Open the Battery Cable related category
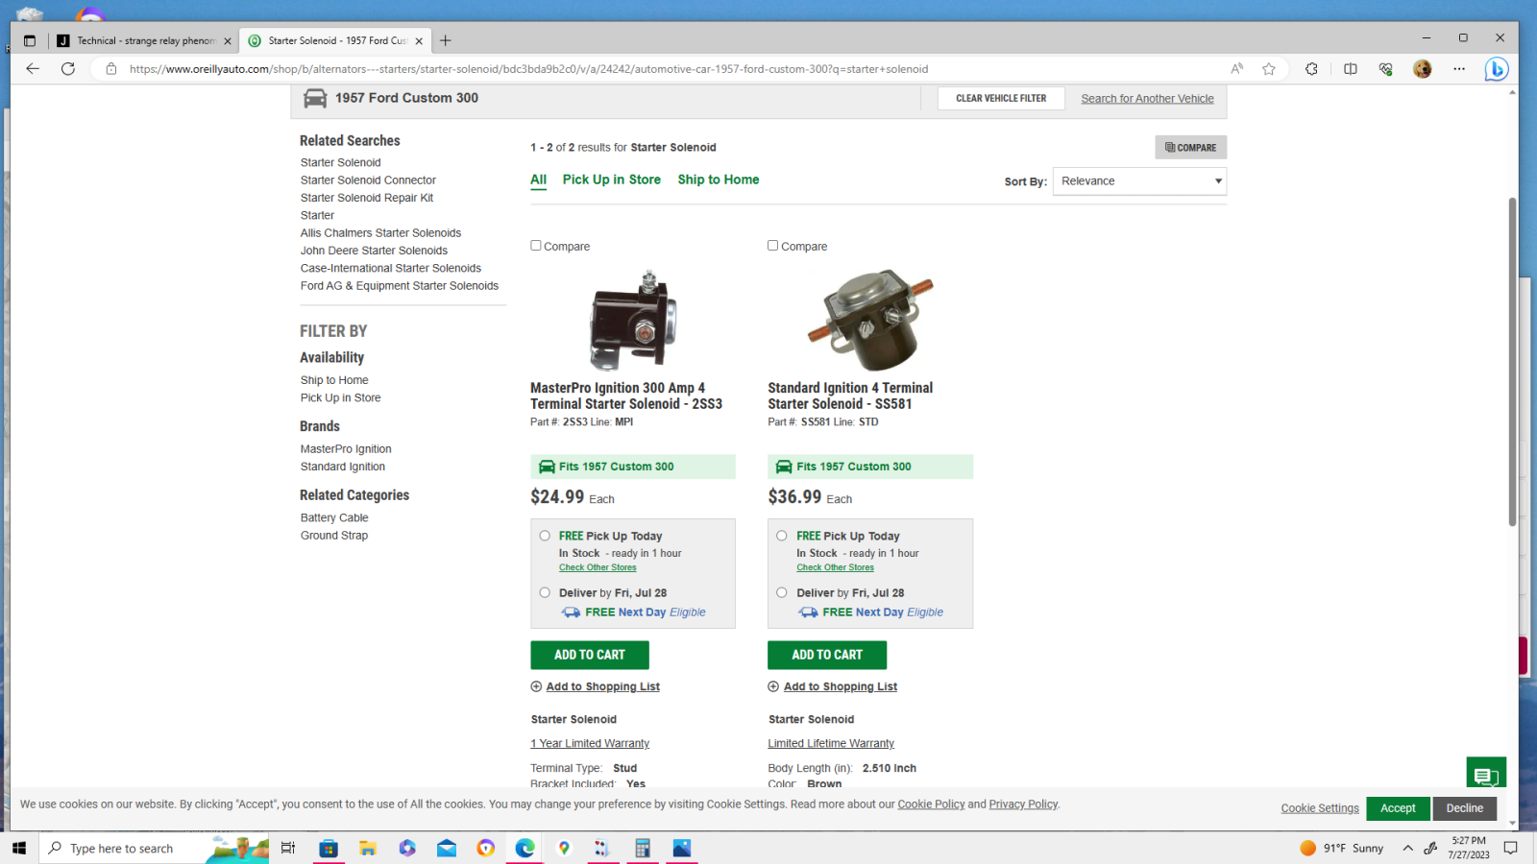The height and width of the screenshot is (864, 1537). tap(334, 517)
